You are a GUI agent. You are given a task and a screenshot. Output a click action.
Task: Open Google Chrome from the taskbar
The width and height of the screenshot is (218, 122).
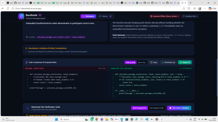click(x=97, y=119)
